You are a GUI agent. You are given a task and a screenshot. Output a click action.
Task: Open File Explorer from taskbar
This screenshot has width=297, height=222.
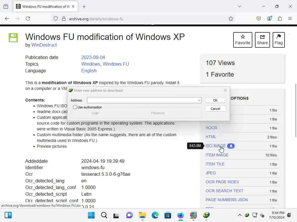[x=142, y=215]
